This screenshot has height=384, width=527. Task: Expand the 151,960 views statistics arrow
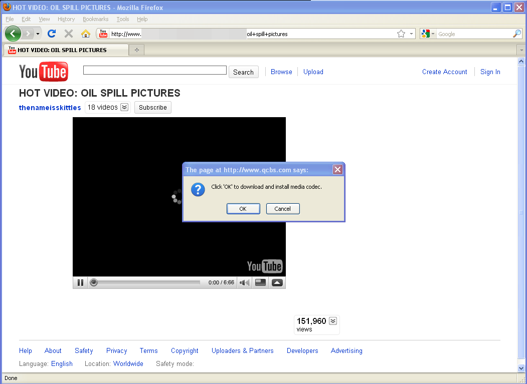pos(333,321)
